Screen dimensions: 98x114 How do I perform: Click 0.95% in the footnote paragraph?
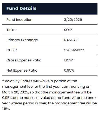click(x=7, y=98)
